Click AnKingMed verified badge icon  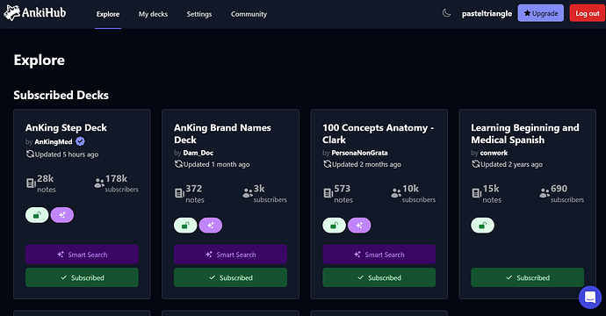pos(80,141)
